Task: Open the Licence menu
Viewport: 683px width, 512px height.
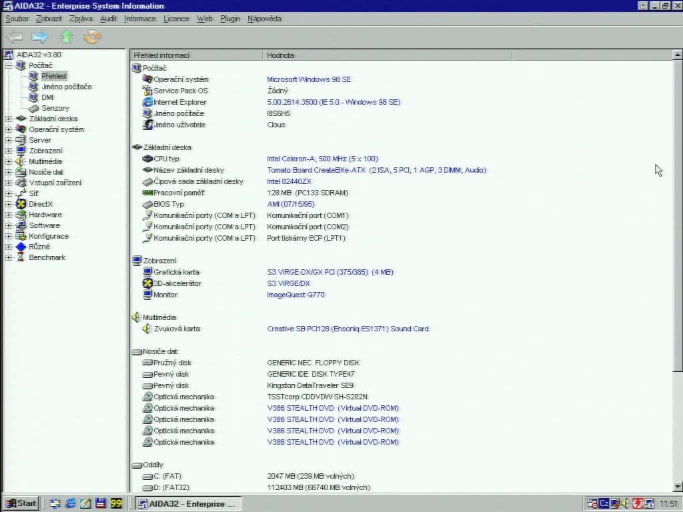Action: [176, 19]
